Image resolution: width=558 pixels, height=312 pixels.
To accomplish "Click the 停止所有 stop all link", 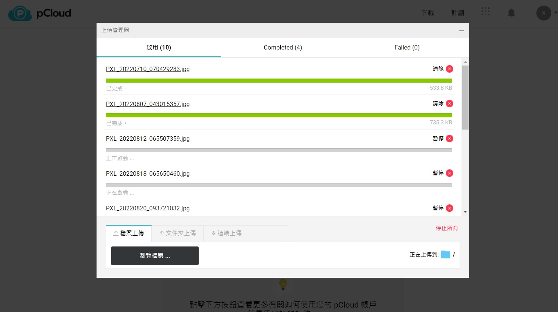I will tap(447, 228).
